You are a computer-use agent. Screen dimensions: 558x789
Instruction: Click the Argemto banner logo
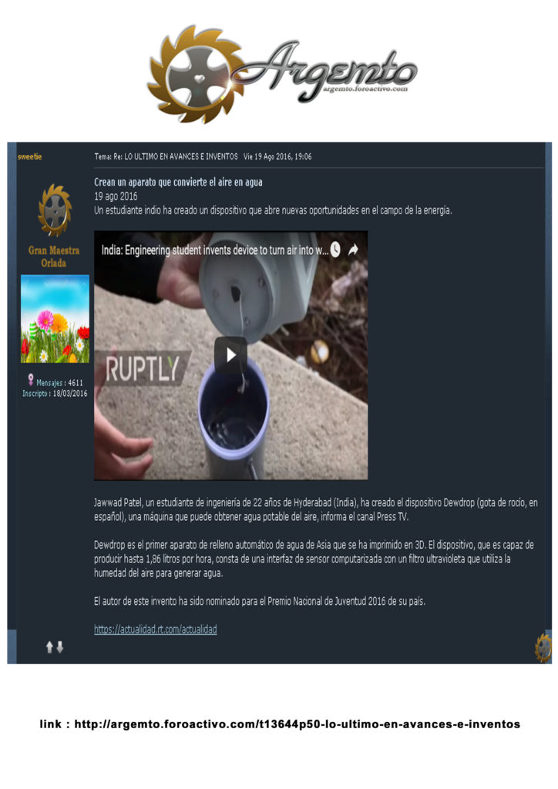click(x=282, y=74)
